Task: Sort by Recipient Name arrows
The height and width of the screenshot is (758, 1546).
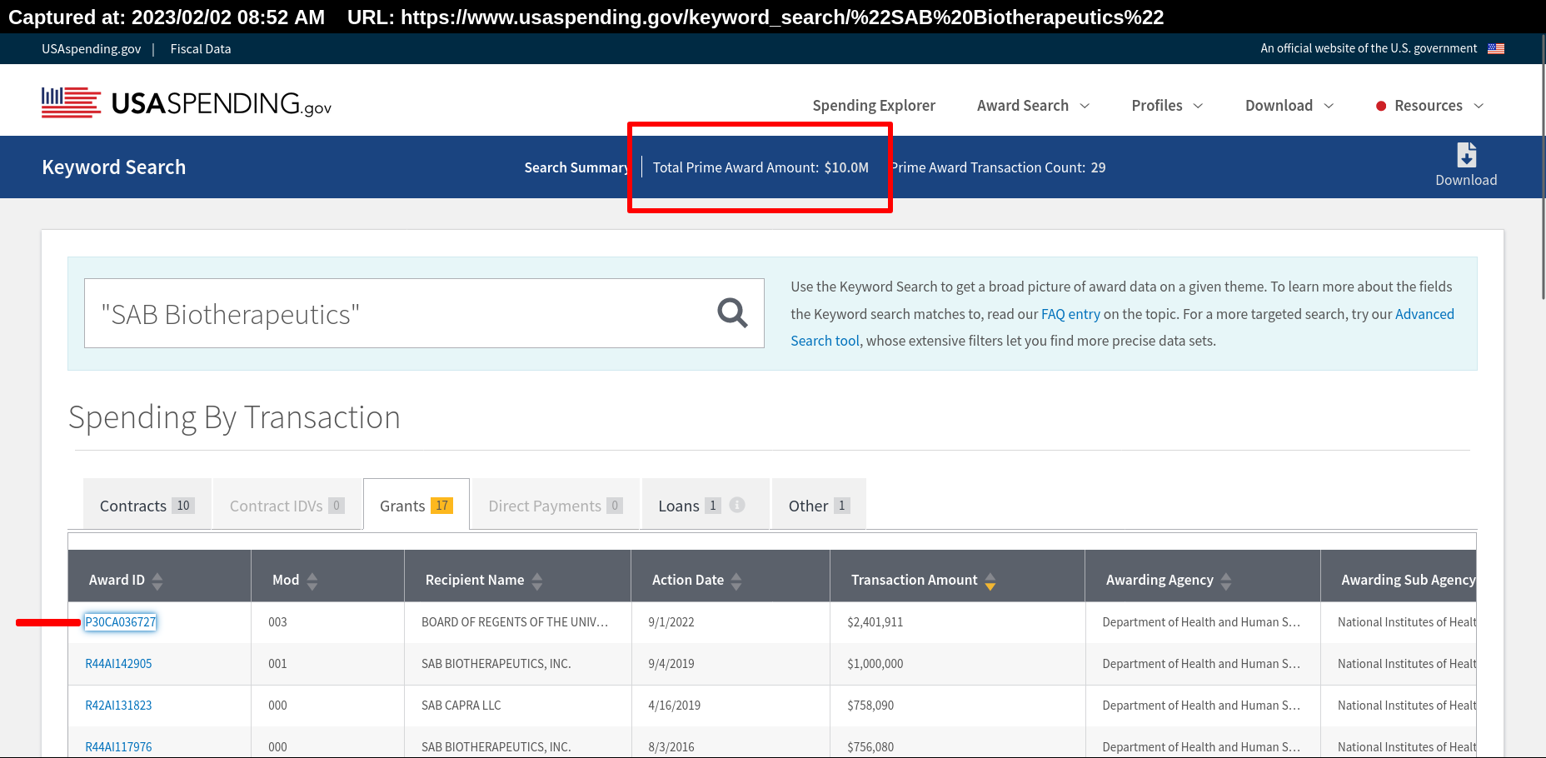Action: pyautogui.click(x=537, y=581)
